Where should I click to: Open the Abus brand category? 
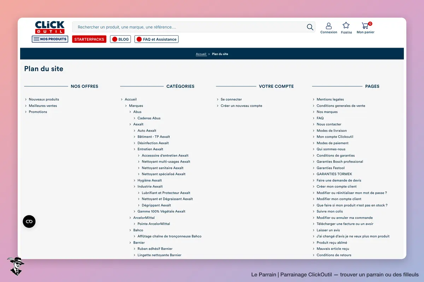tap(137, 112)
